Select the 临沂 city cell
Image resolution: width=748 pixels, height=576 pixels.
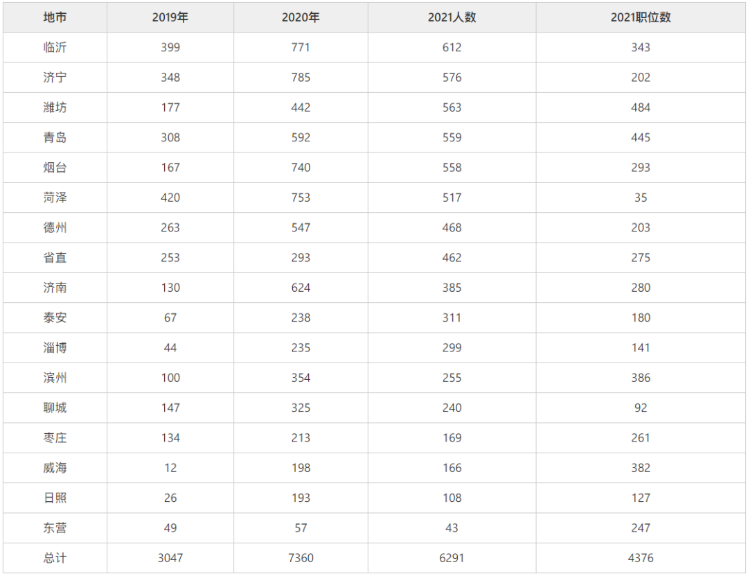click(x=55, y=47)
